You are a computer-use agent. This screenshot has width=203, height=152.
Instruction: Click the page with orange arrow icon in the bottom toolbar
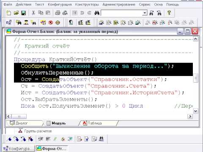[80, 139]
